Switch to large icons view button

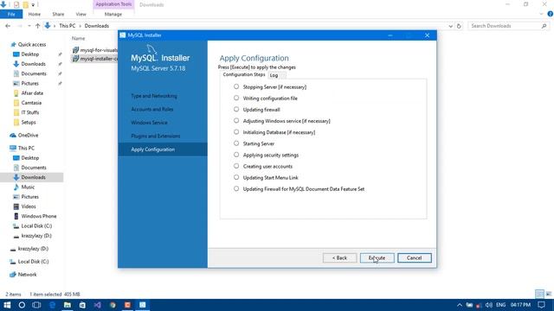[548, 294]
